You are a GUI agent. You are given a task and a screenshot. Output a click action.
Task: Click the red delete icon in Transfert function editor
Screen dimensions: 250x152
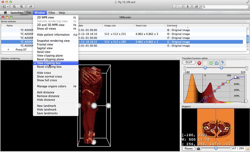click(x=199, y=63)
